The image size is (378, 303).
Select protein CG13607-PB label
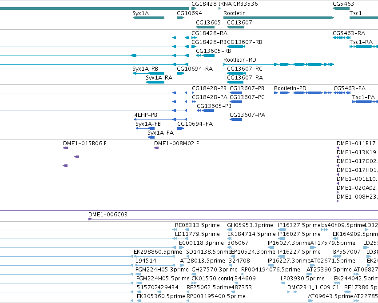pyautogui.click(x=247, y=88)
